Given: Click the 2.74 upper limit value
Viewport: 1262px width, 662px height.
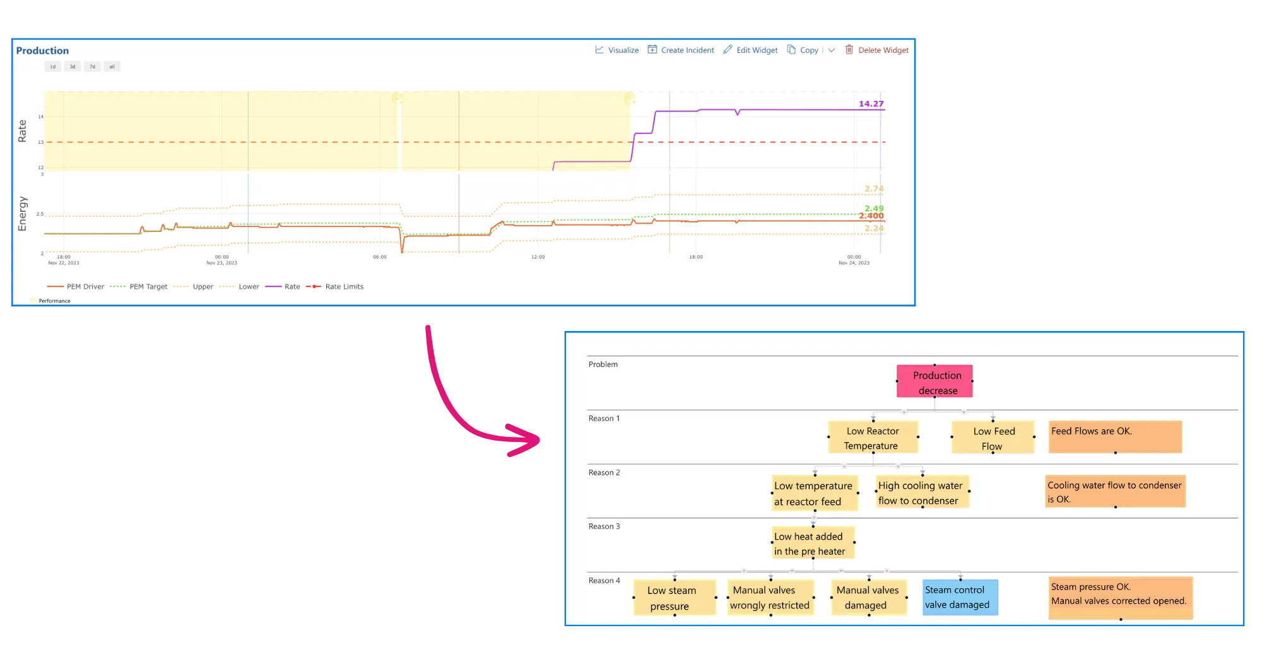Looking at the screenshot, I should [x=874, y=189].
